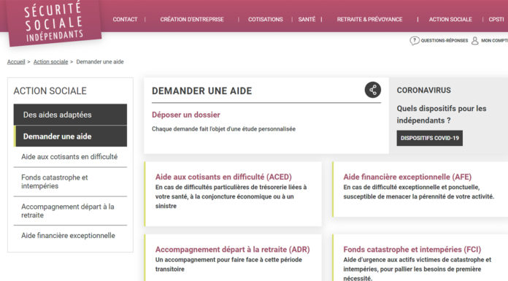Open the CPSTI menu item
508x281 pixels.
[x=496, y=20]
